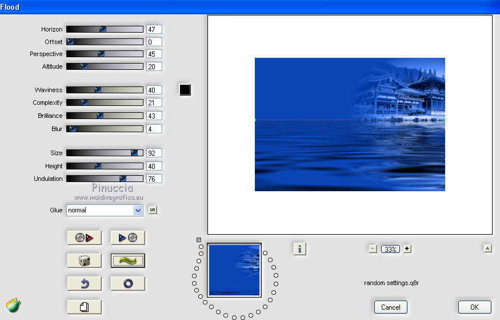Click the OK button
The width and height of the screenshot is (500, 320).
point(474,307)
